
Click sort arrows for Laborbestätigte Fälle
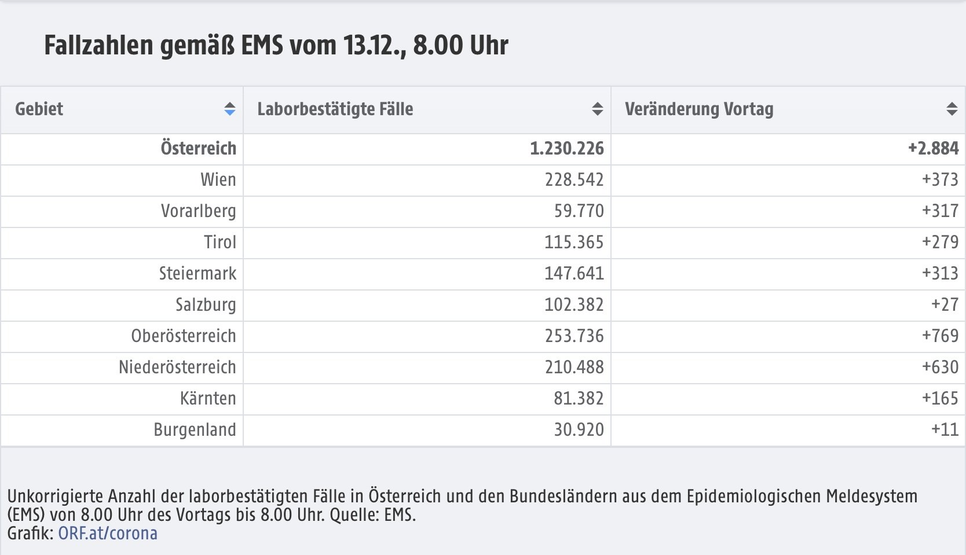[598, 109]
